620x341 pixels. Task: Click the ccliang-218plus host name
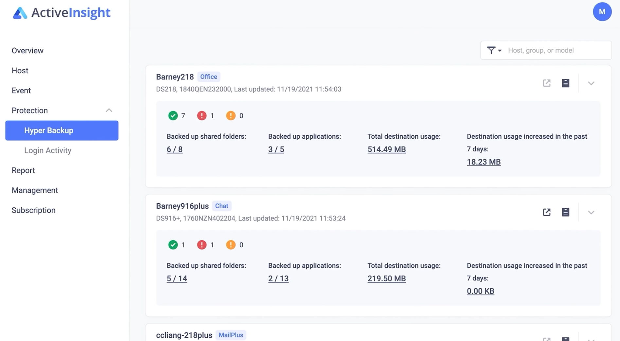point(184,335)
